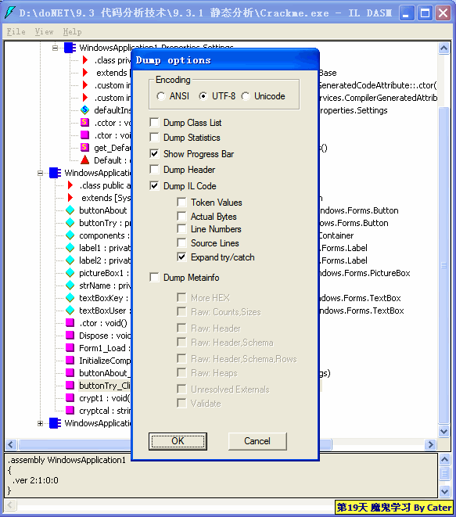This screenshot has height=517, width=456.
Task: Click assembly info pane scroll up arrow
Action: (x=444, y=459)
